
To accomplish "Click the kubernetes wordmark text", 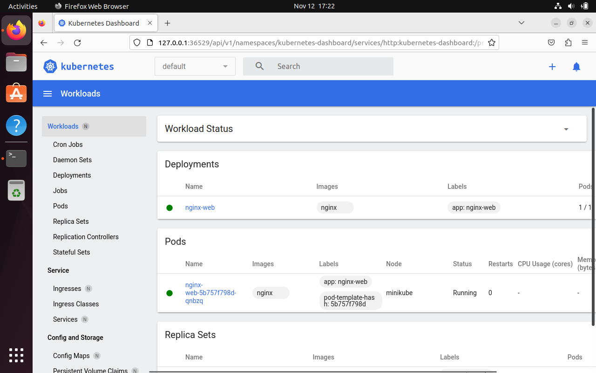I will tap(88, 66).
